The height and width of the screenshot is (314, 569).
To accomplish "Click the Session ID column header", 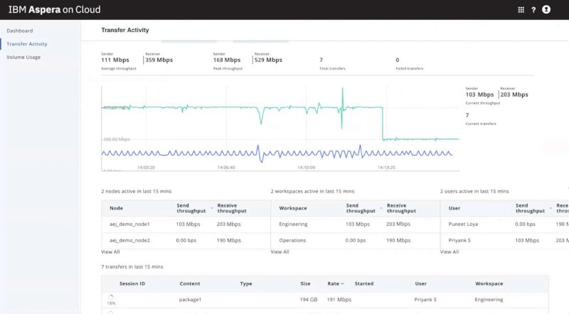I will pos(132,283).
